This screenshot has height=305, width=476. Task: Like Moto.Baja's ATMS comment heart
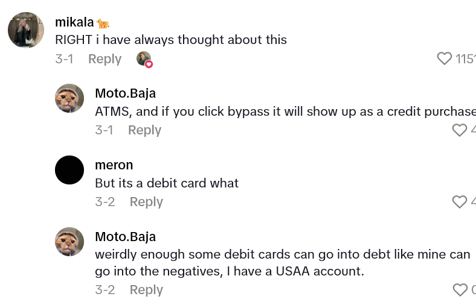coord(460,130)
